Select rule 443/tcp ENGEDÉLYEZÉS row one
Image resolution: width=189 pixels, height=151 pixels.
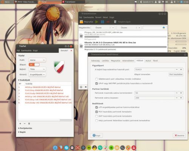pyautogui.click(x=45, y=87)
